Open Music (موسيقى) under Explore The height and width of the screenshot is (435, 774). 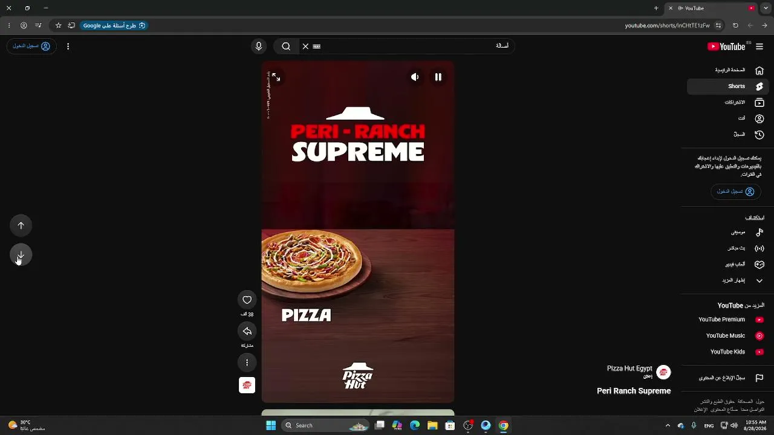point(727,232)
